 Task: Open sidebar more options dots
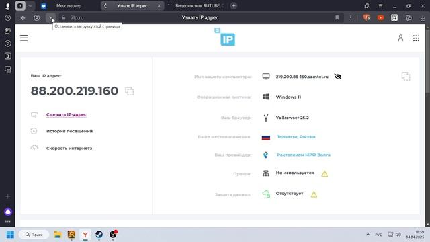(7, 221)
